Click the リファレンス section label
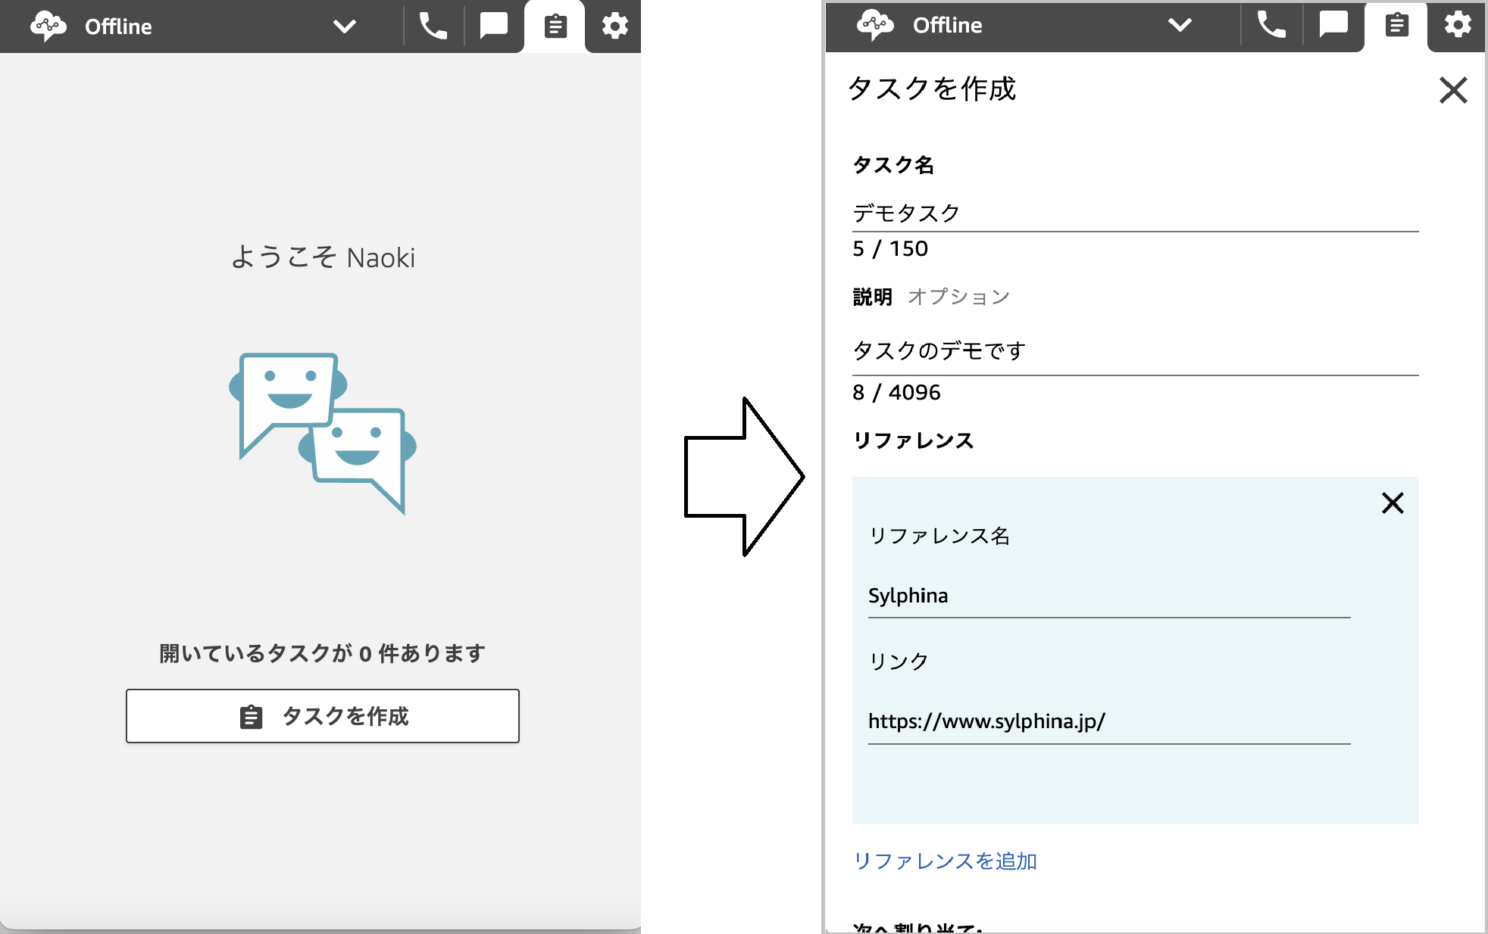 (x=913, y=441)
